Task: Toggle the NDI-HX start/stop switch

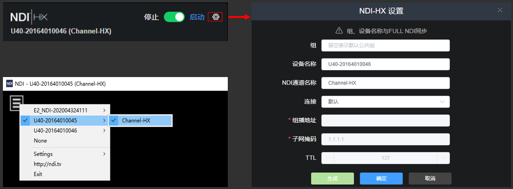Action: [174, 17]
